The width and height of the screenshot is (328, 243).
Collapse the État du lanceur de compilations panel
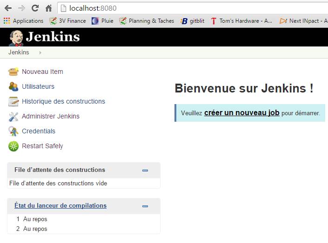[145, 206]
